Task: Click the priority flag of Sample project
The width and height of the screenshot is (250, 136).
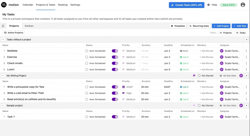Action: point(194,105)
